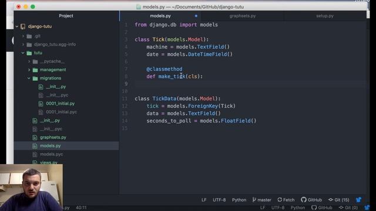This screenshot has height=211, width=376.
Task: Click the file icon of 0001_initial.pyc
Action: point(41,112)
